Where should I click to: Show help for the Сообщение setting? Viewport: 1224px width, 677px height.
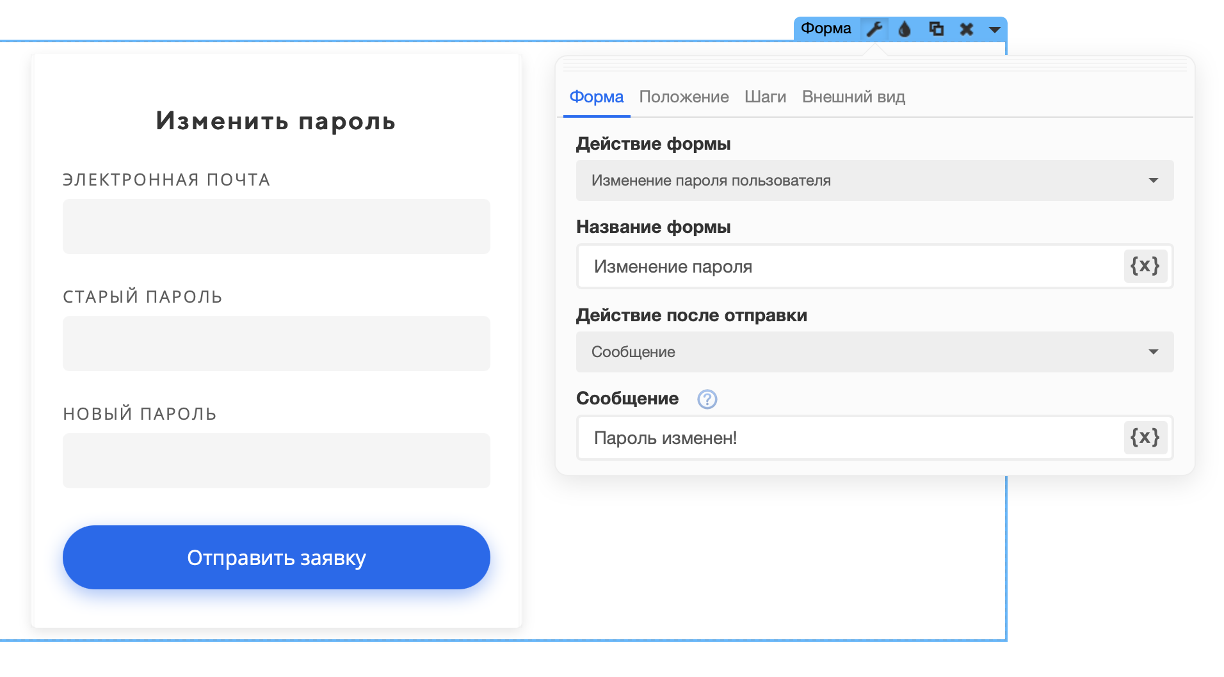coord(707,399)
